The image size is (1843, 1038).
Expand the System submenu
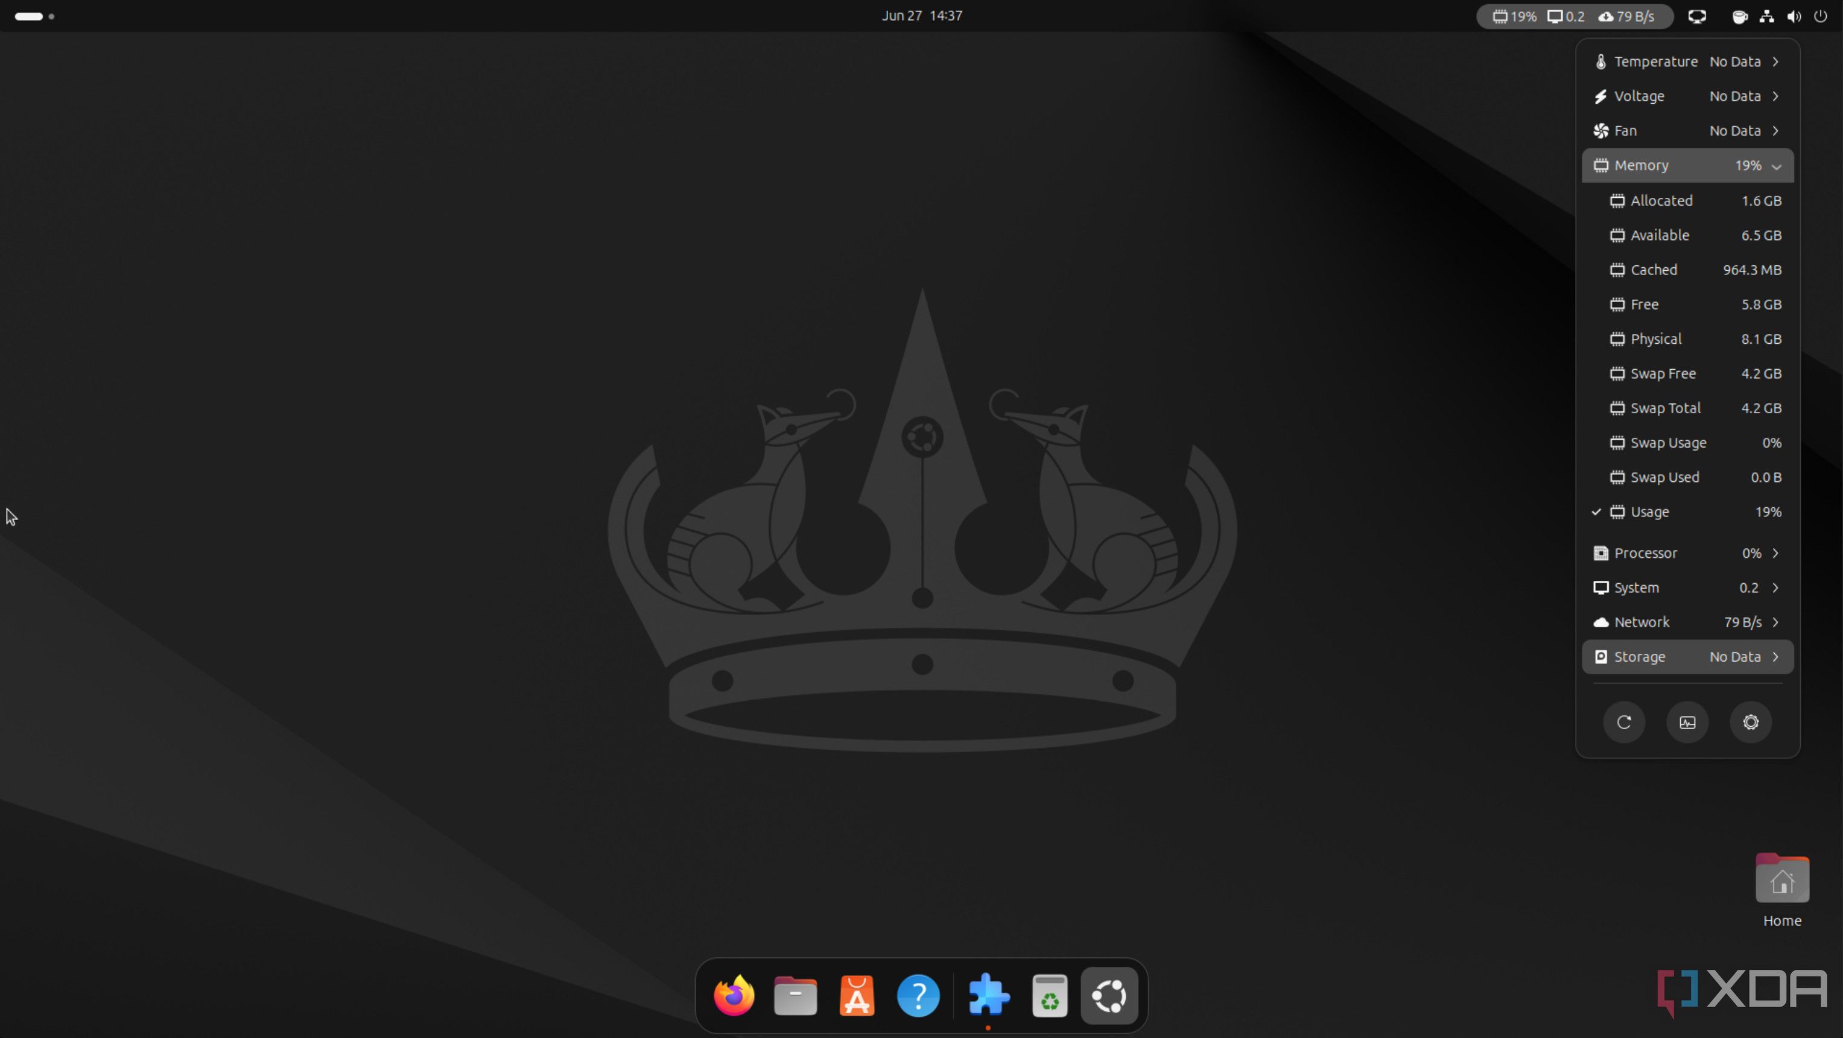1688,588
